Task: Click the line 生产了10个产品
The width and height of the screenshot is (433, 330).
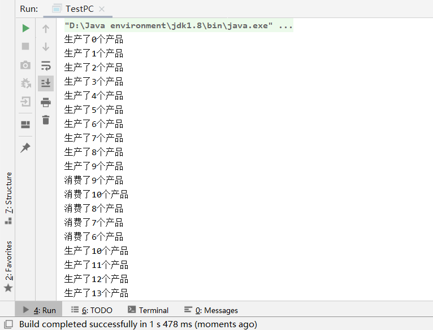Action: pos(96,251)
